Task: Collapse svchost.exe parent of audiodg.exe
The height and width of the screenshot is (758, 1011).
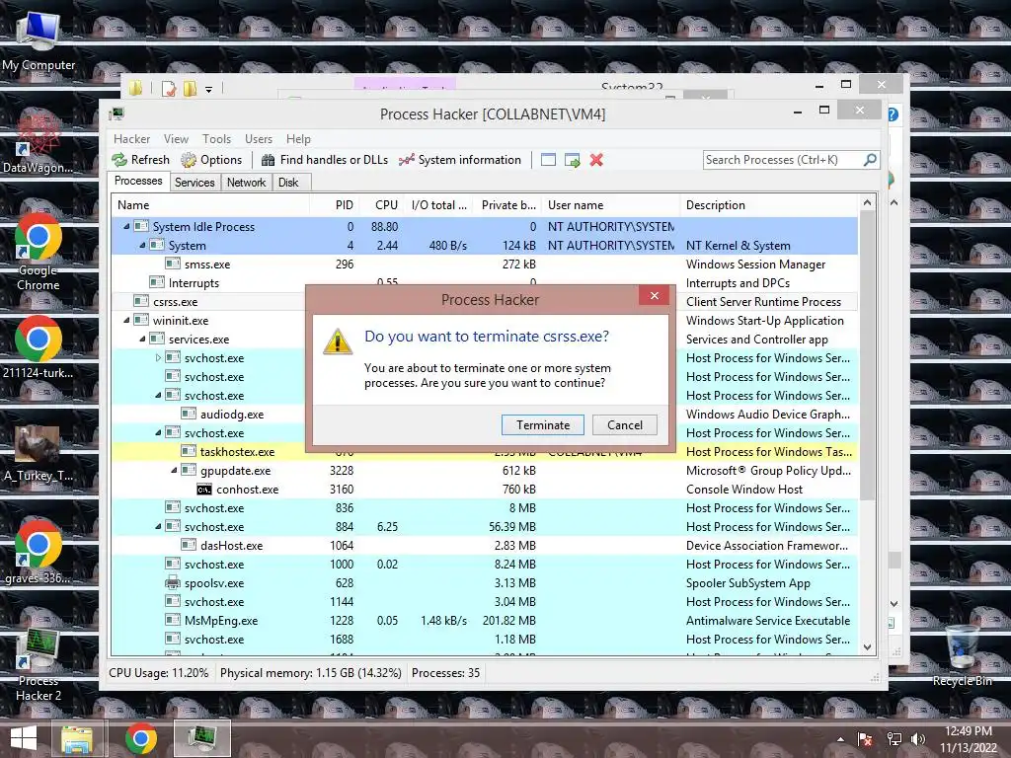Action: (158, 395)
